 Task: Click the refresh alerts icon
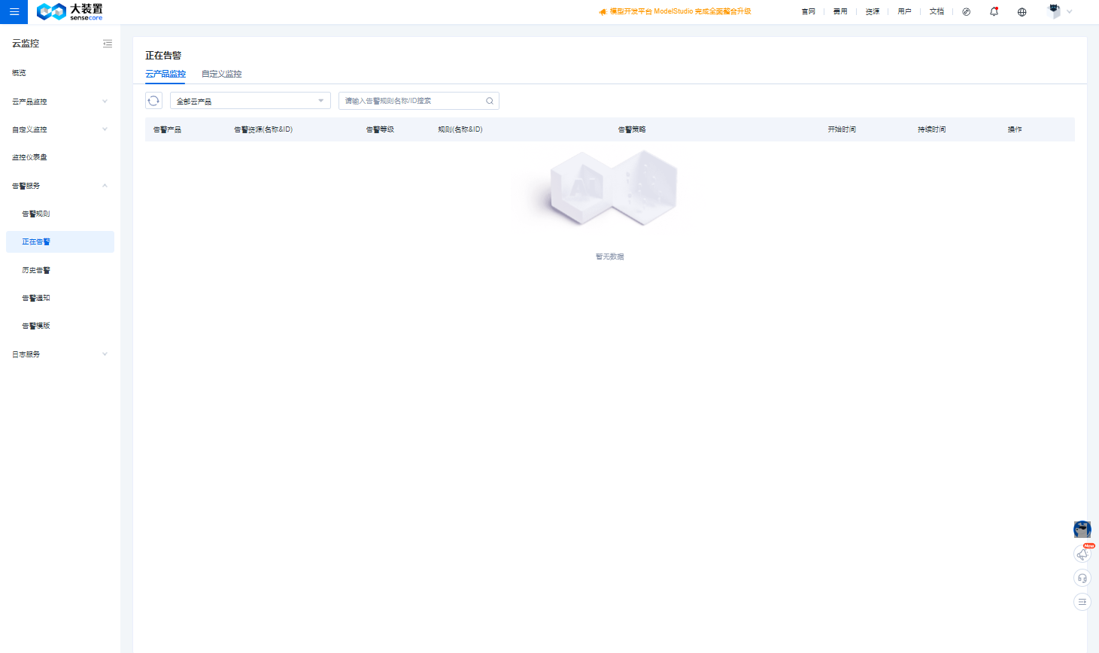[x=153, y=101]
